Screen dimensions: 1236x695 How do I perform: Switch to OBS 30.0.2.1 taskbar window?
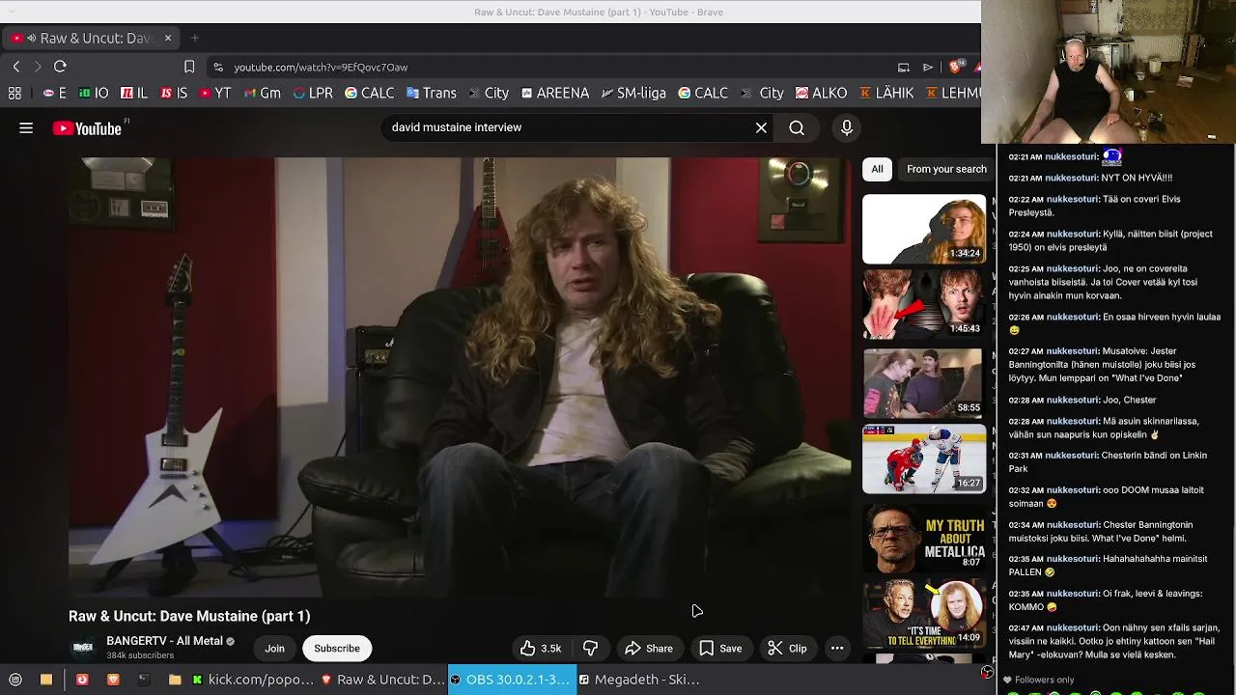(512, 680)
